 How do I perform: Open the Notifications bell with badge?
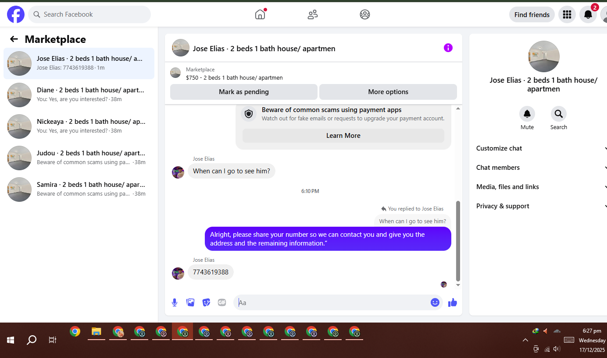point(588,14)
